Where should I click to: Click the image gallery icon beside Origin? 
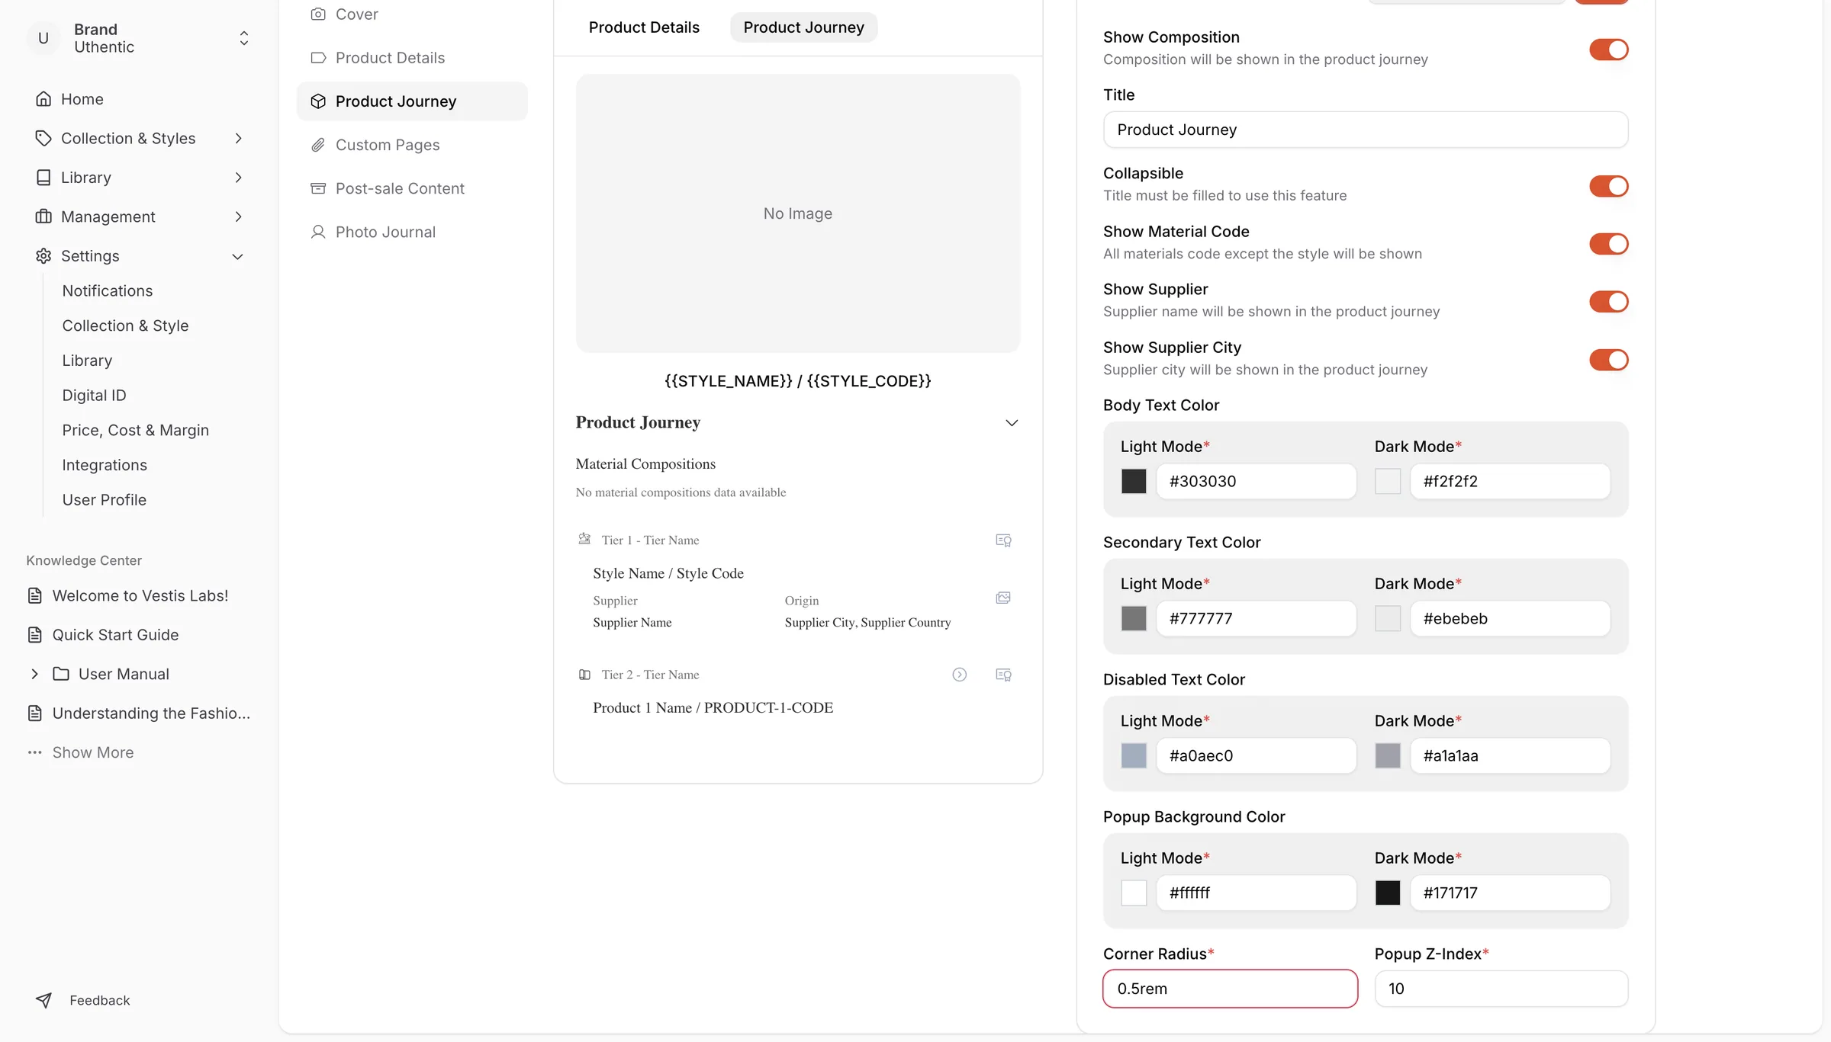[x=1003, y=598]
